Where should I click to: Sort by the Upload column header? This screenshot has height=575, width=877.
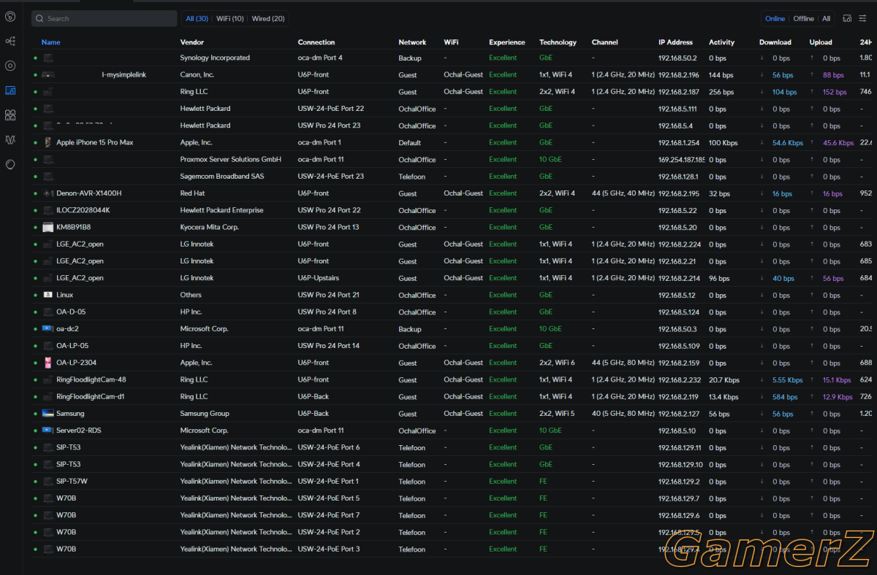point(821,42)
